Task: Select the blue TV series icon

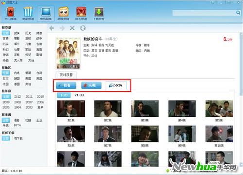Action: coord(46,12)
